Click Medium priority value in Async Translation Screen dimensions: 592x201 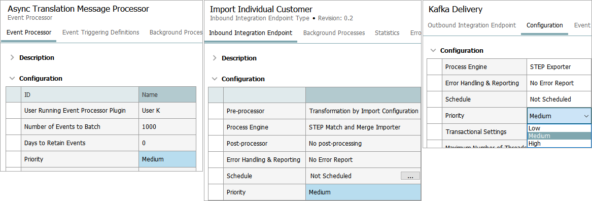(167, 159)
